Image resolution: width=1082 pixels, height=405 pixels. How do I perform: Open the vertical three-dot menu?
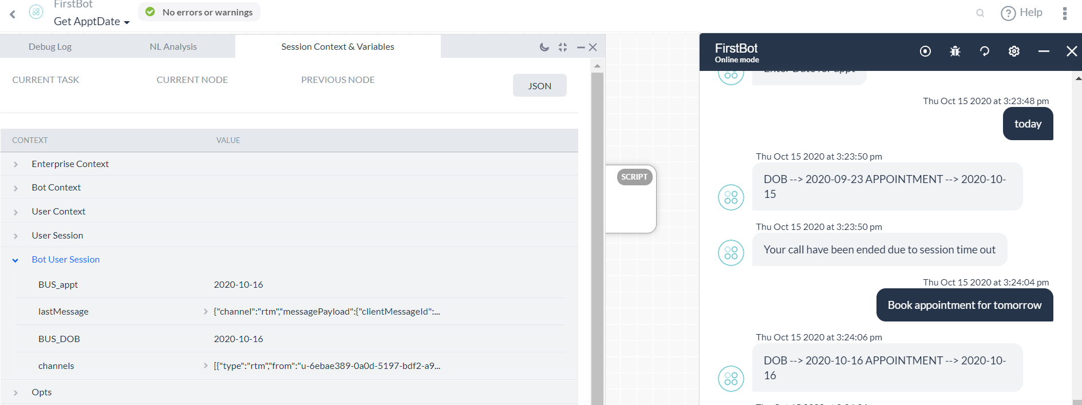1065,13
